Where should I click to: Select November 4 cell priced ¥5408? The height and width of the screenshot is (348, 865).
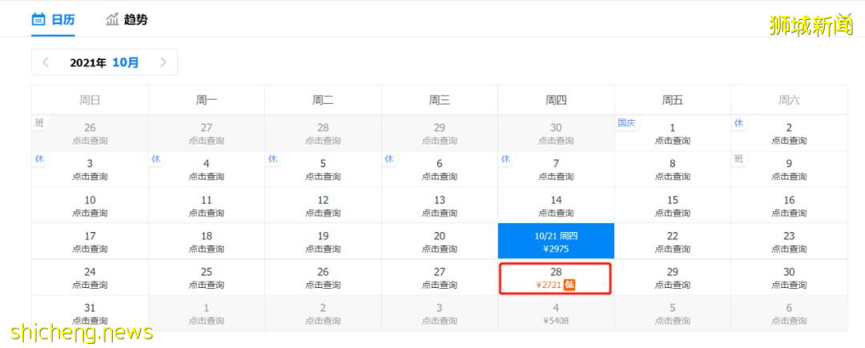click(x=556, y=314)
